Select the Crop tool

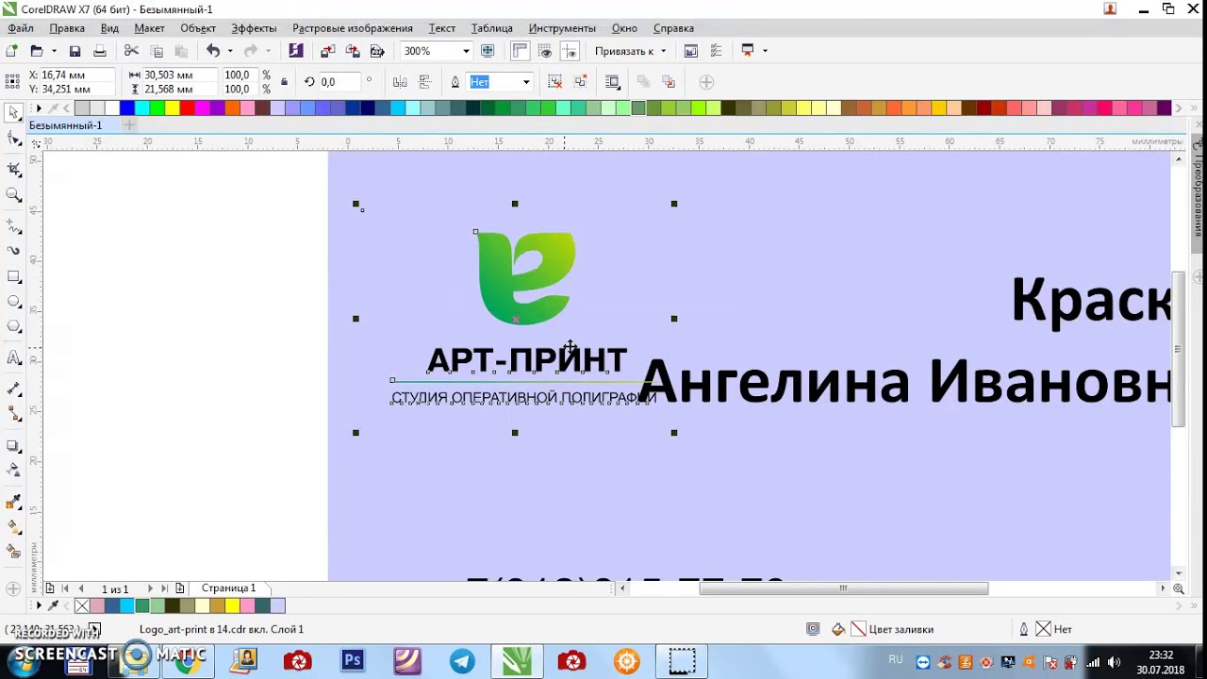[14, 170]
